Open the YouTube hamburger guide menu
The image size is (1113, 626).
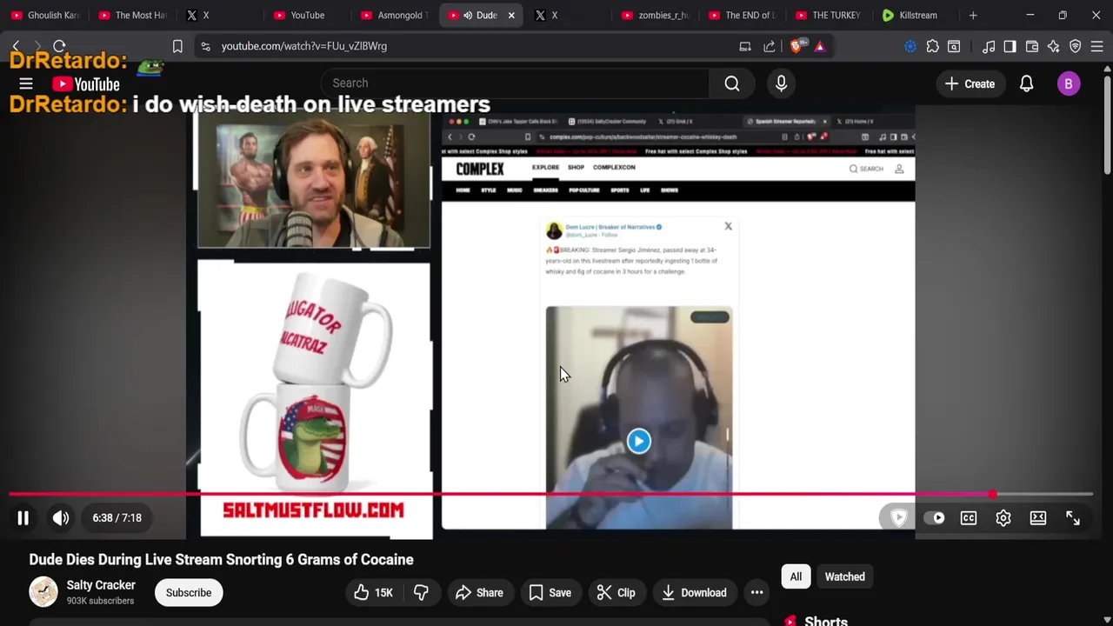26,83
